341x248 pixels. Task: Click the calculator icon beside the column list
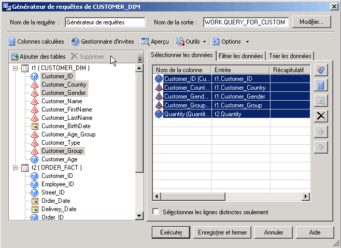point(321,85)
